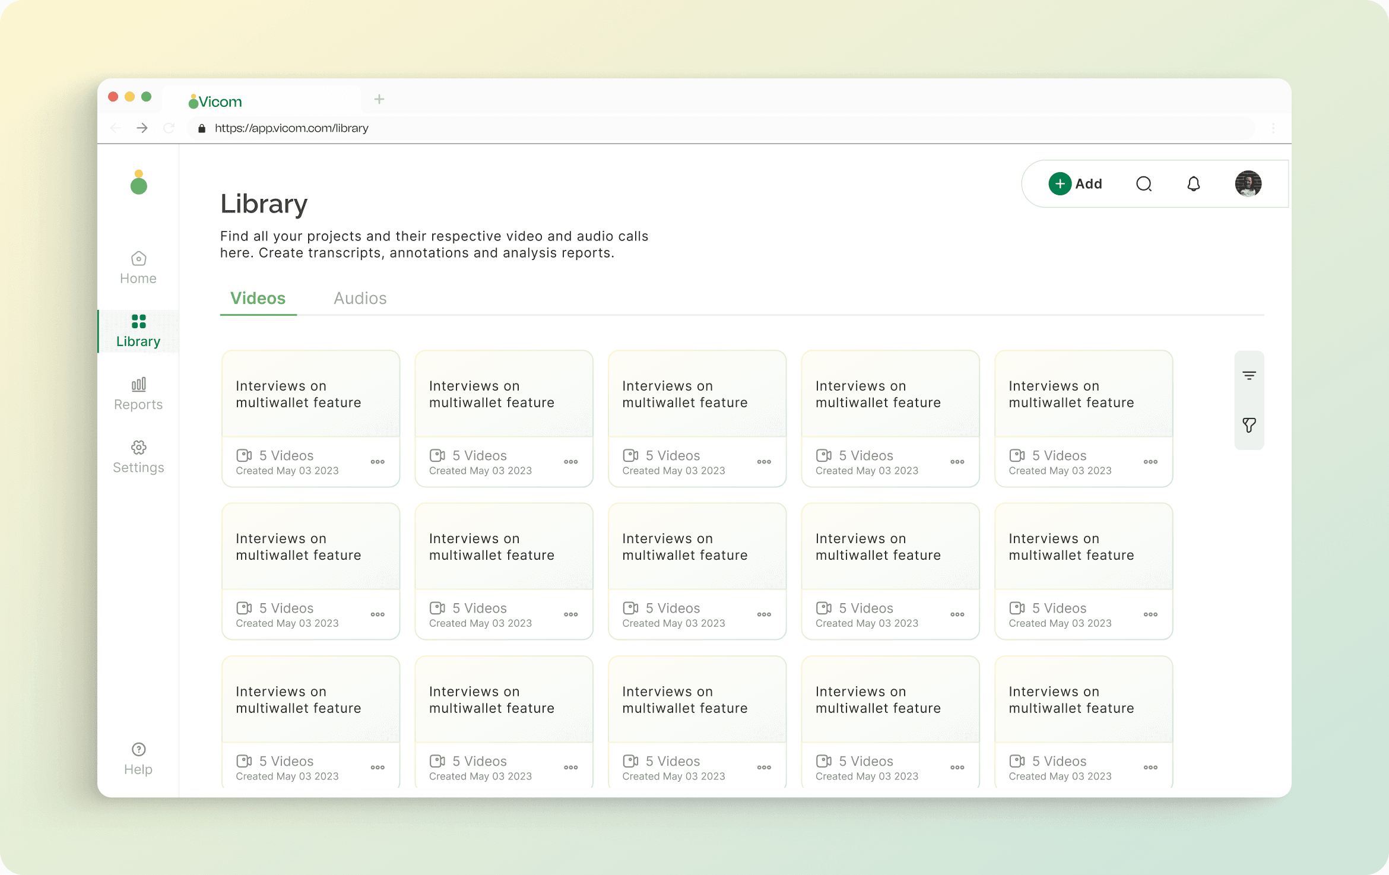1389x875 pixels.
Task: Click the Vicom logo in sidebar
Action: pyautogui.click(x=138, y=182)
